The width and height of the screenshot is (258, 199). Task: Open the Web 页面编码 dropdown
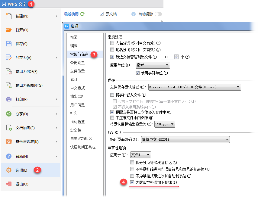[x=185, y=139]
